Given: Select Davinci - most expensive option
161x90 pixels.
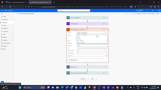Looking at the screenshot, I should click(92, 35).
